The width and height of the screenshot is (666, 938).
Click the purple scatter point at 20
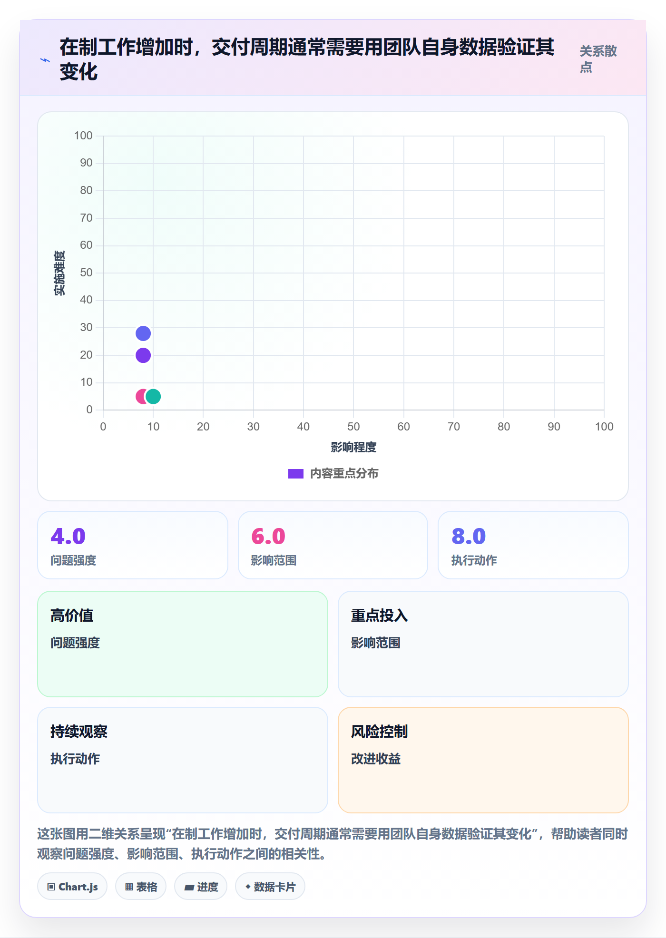tap(143, 355)
